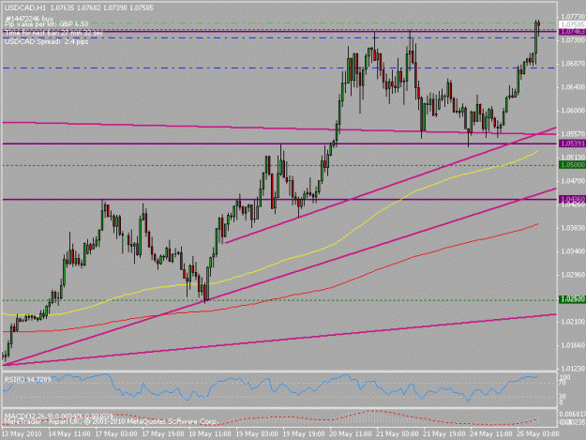Click the 1.03400 price axis label
The image size is (586, 440).
(571, 251)
